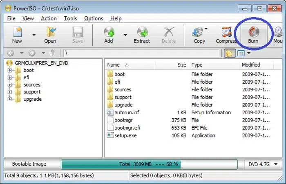Select the sources folder in the file list
The width and height of the screenshot is (286, 184).
pos(123,90)
